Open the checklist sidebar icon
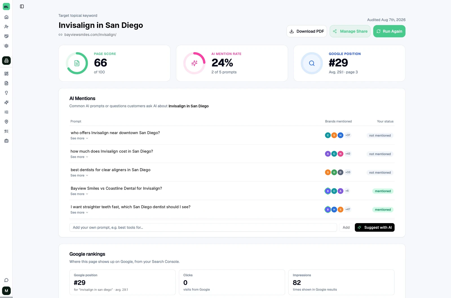 click(6, 131)
